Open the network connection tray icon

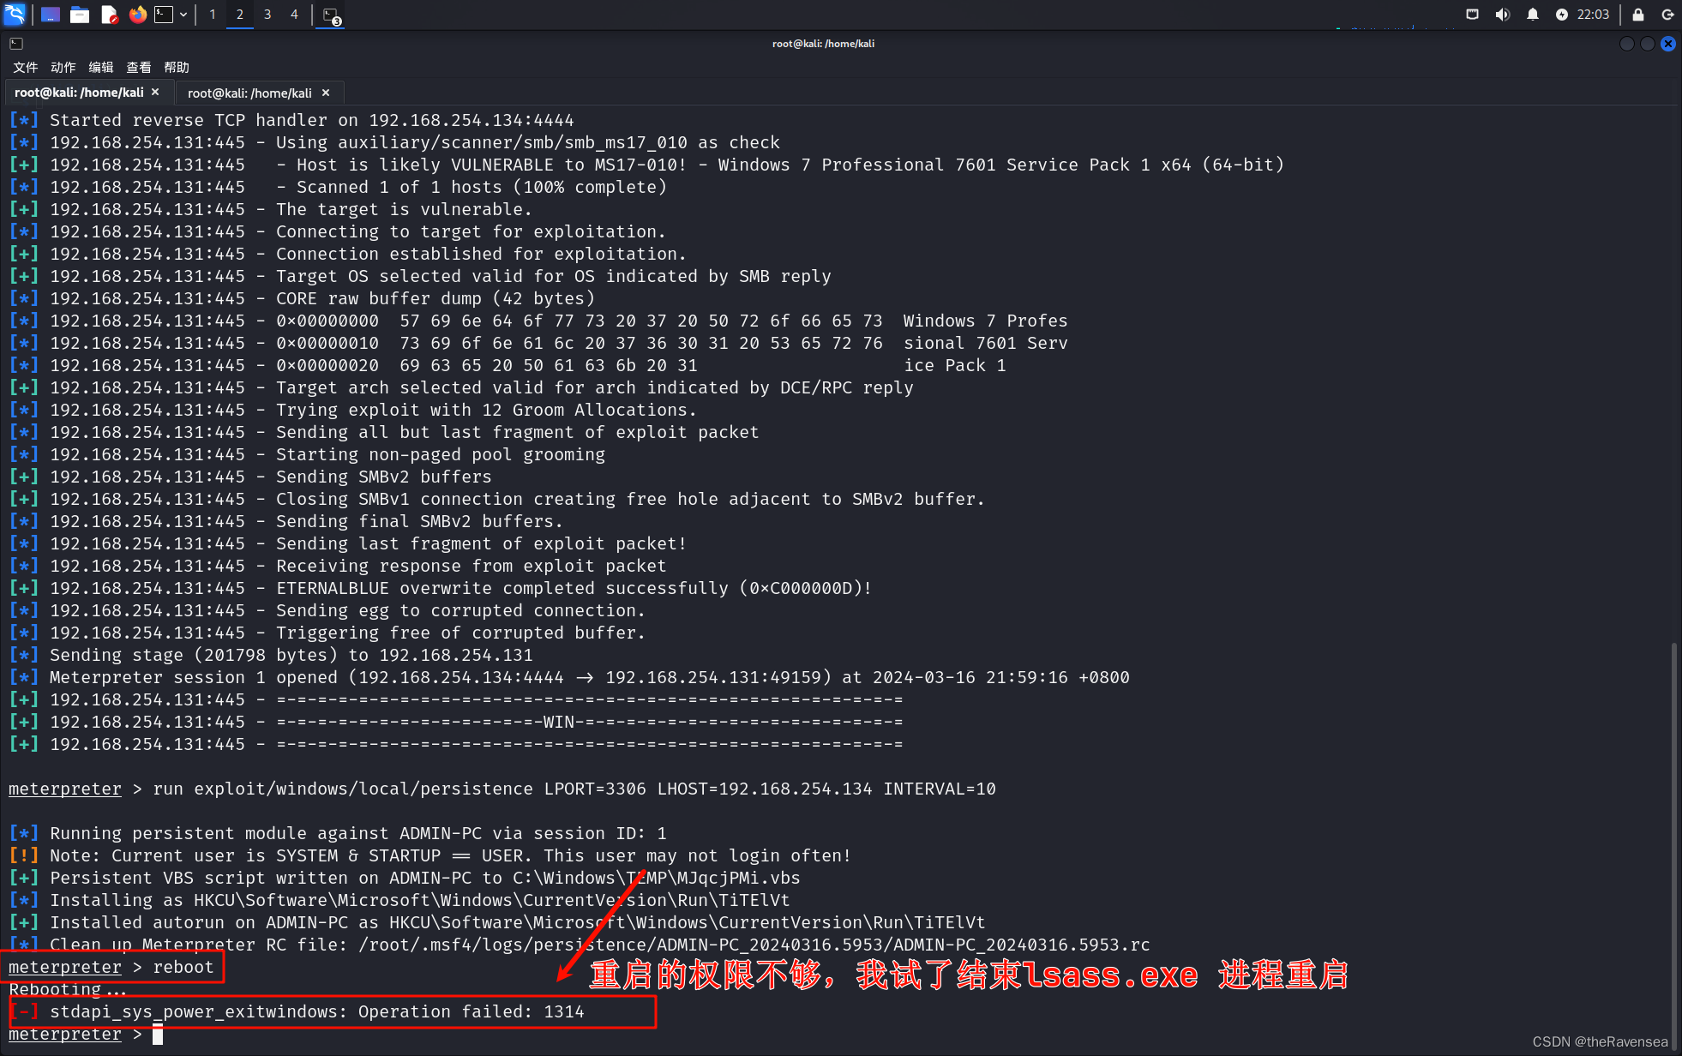tap(1472, 15)
